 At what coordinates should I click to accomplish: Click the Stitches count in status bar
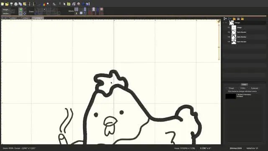[236, 148]
